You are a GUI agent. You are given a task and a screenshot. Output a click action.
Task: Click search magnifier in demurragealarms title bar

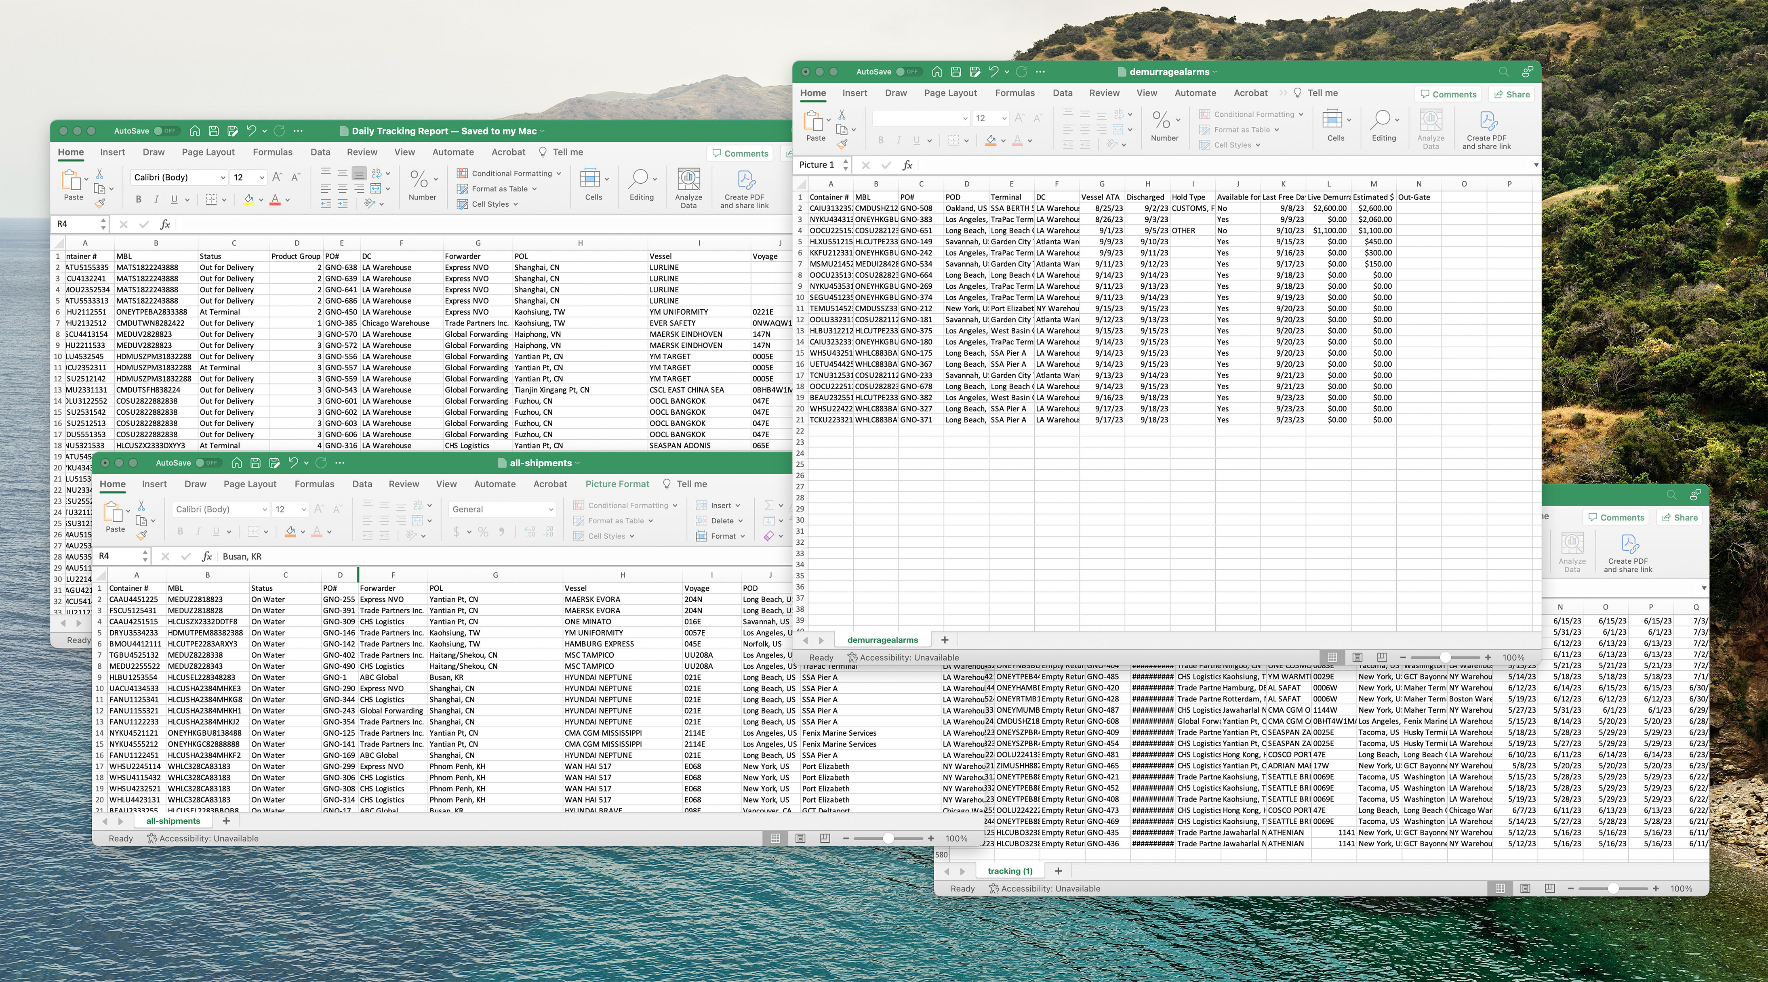pos(1503,71)
